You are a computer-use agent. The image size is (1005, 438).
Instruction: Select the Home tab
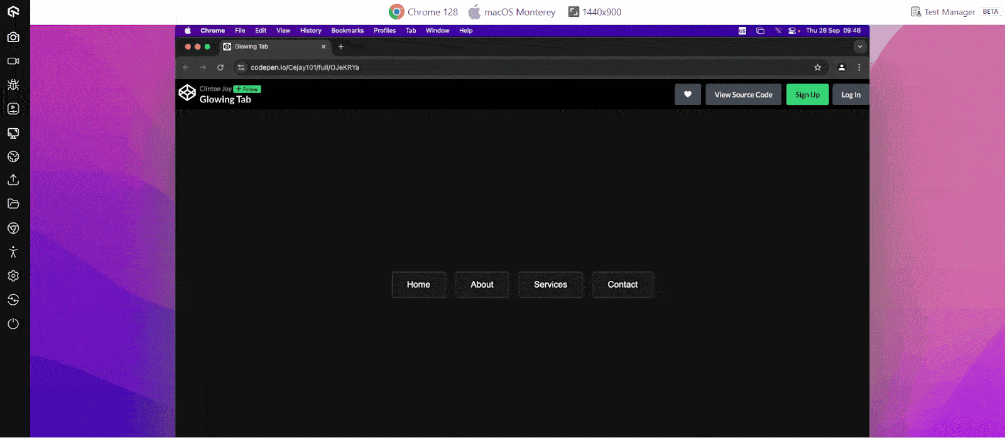pyautogui.click(x=418, y=285)
